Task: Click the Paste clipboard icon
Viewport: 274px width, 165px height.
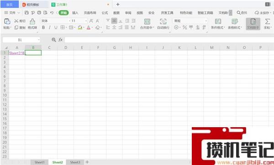Action: (7, 21)
